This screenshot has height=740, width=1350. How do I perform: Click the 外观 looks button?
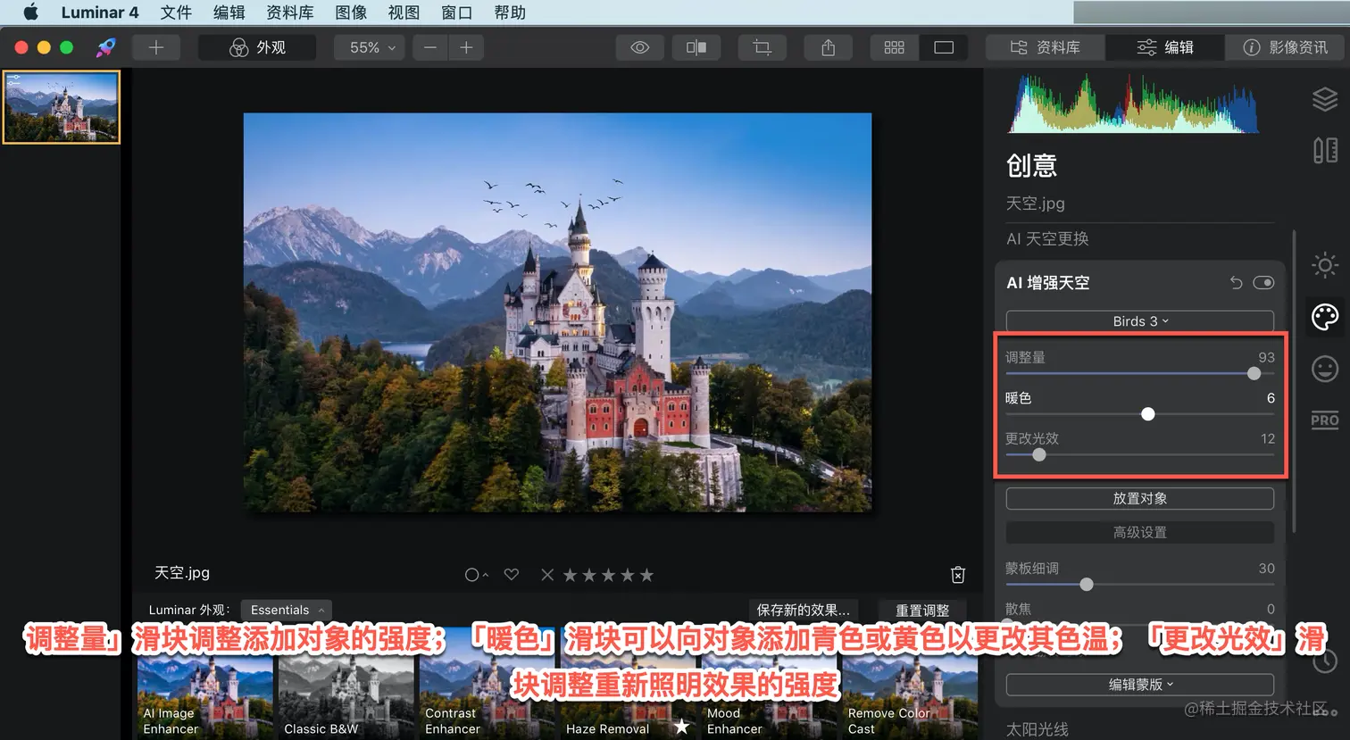pyautogui.click(x=257, y=47)
